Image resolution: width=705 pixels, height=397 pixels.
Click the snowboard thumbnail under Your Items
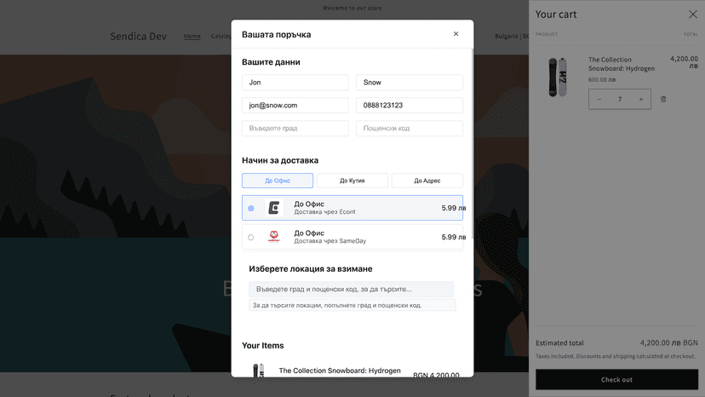[259, 371]
